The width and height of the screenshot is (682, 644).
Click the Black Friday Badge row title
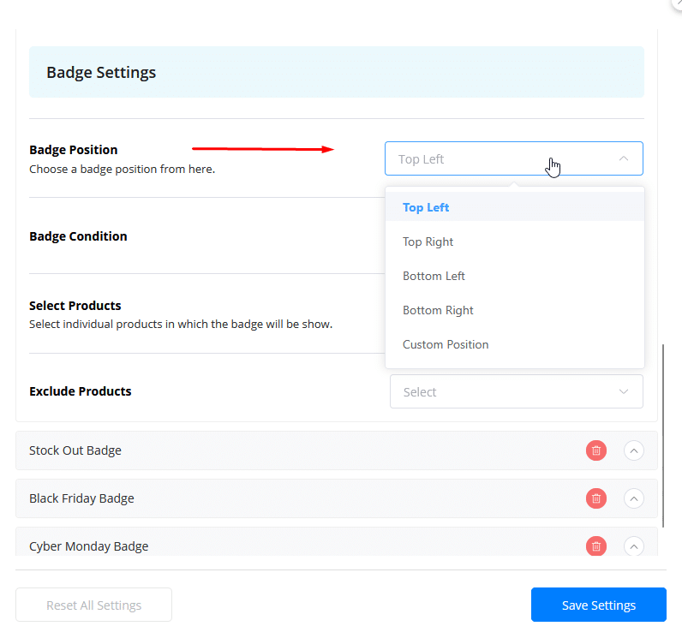81,498
